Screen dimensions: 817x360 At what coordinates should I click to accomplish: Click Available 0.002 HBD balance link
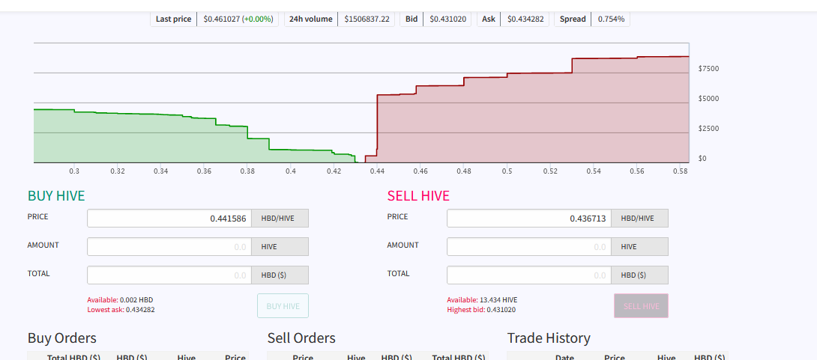click(120, 300)
